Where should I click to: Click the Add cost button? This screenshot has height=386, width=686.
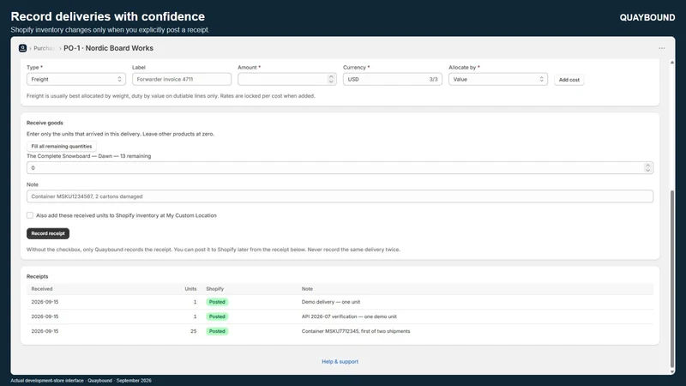(569, 80)
